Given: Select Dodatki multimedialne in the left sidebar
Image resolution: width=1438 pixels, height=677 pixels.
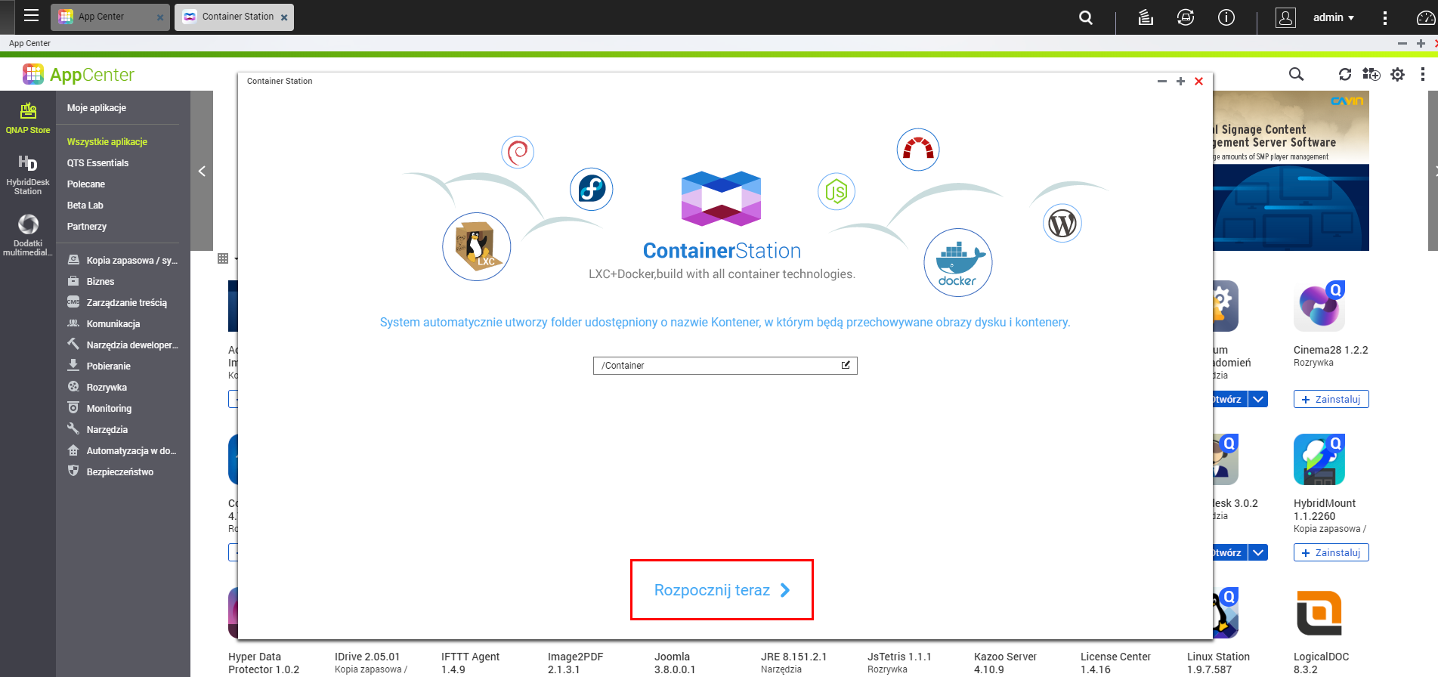Looking at the screenshot, I should pos(28,235).
